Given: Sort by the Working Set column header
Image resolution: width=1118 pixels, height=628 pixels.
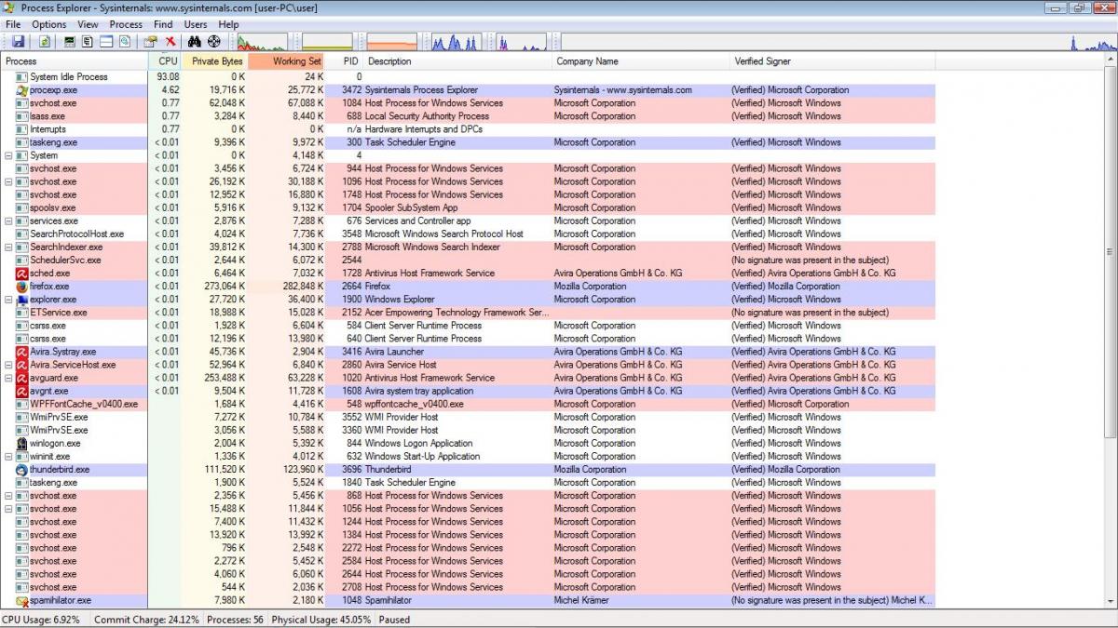Looking at the screenshot, I should 287,61.
